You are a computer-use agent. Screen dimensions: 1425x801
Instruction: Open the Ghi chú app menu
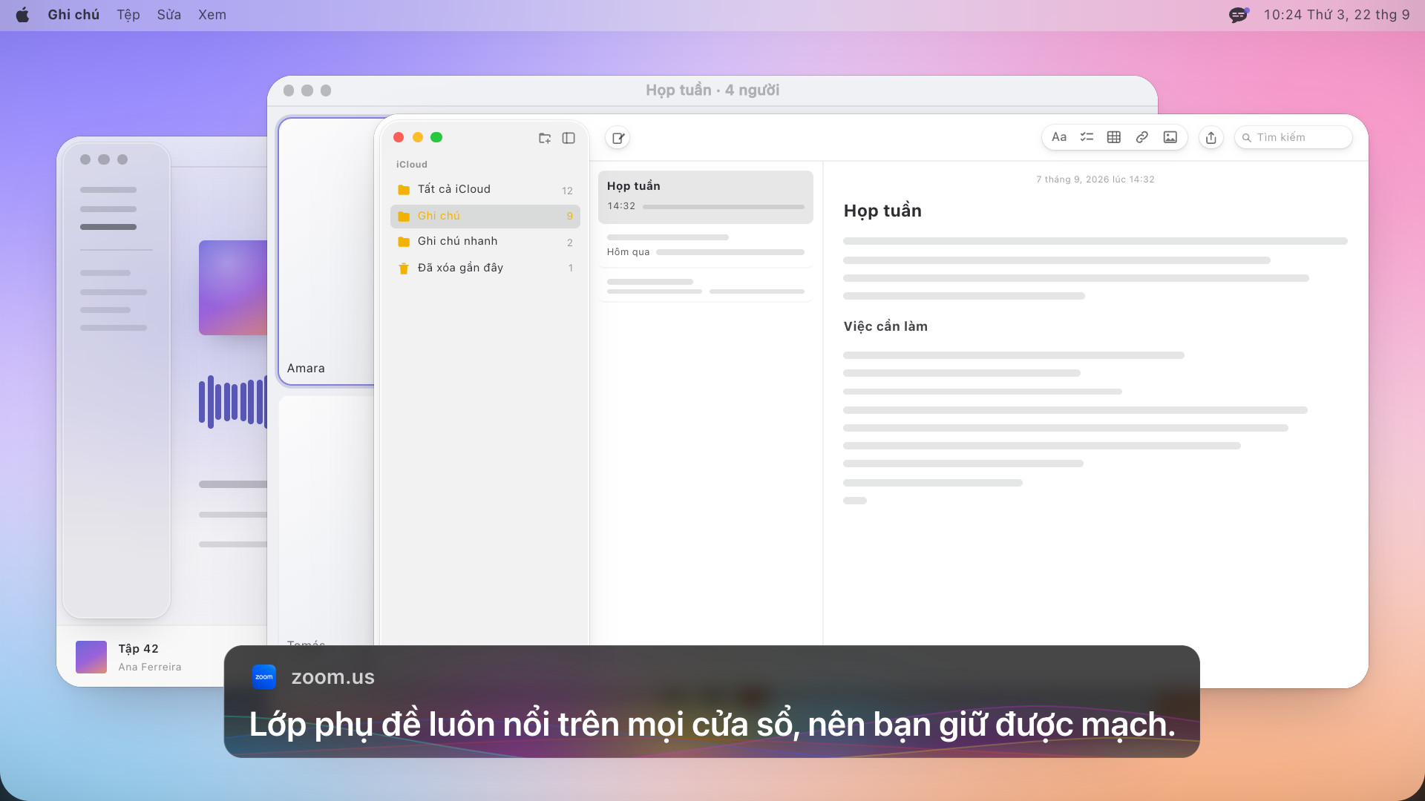click(x=73, y=15)
